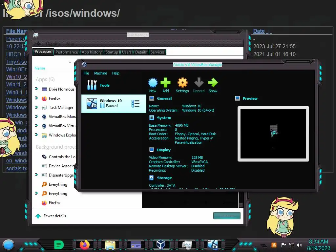Open the HBCD file link in browser
This screenshot has height=252, width=336.
coord(16,54)
